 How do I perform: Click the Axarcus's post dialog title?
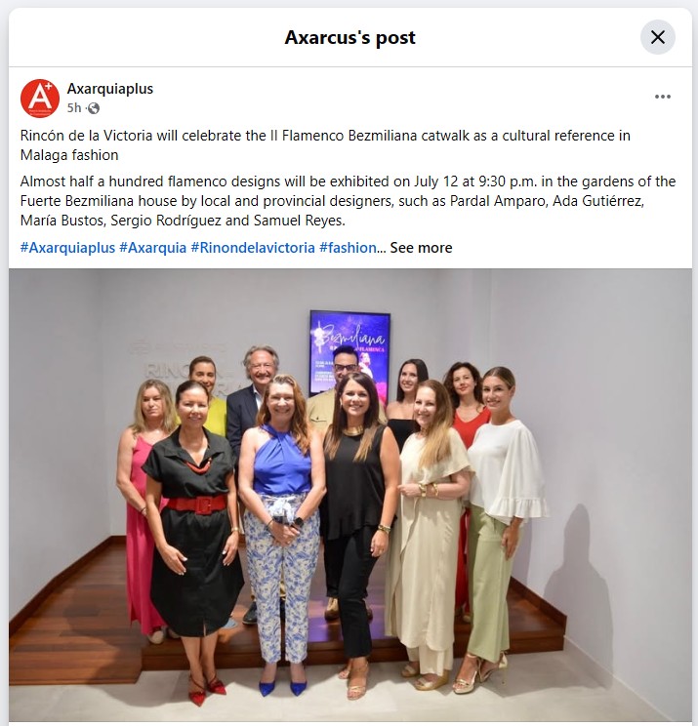click(x=350, y=37)
